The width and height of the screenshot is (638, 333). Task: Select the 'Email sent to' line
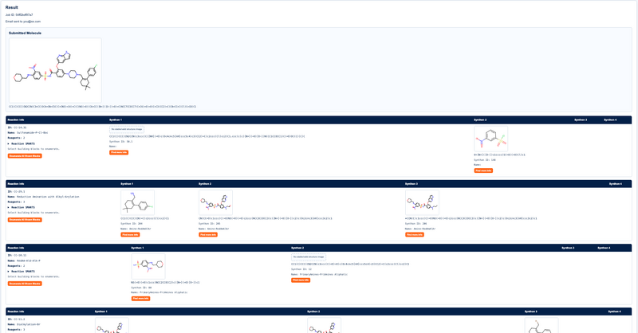tap(23, 22)
